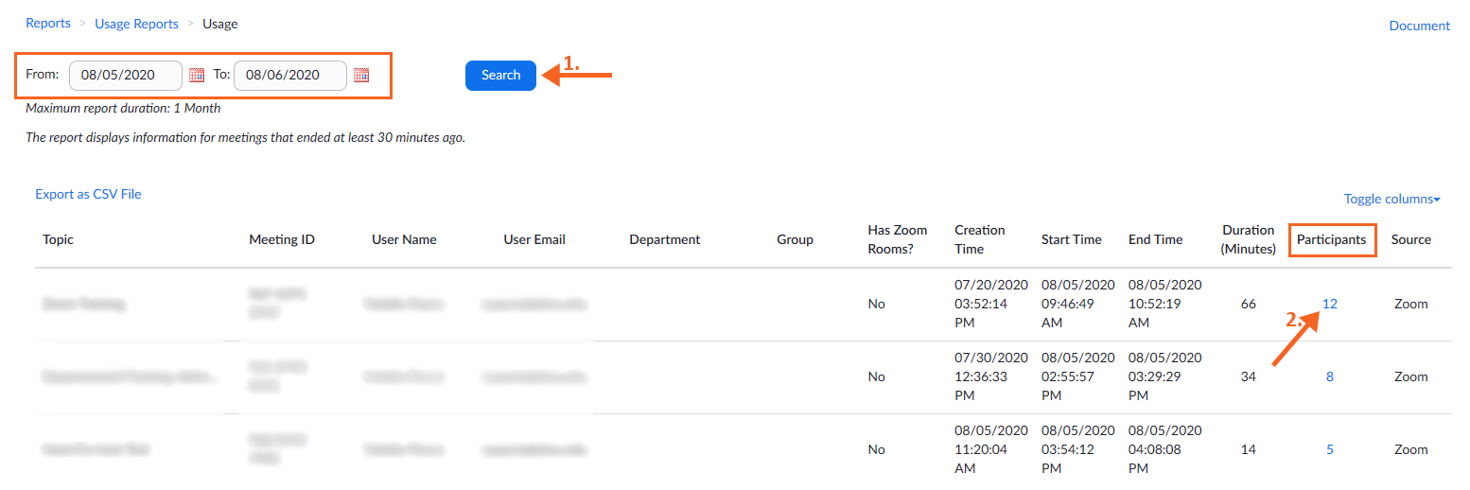This screenshot has width=1470, height=490.
Task: Click the To date input field
Action: [x=289, y=76]
